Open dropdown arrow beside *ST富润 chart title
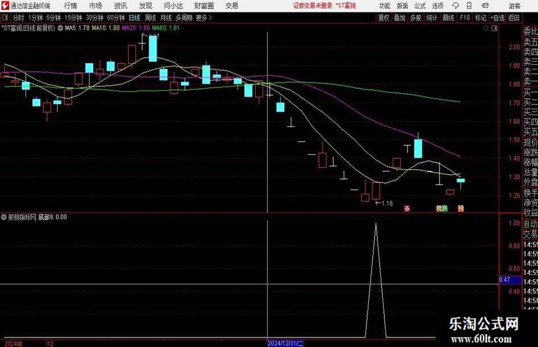Viewport: 538px width, 347px height. [60, 28]
